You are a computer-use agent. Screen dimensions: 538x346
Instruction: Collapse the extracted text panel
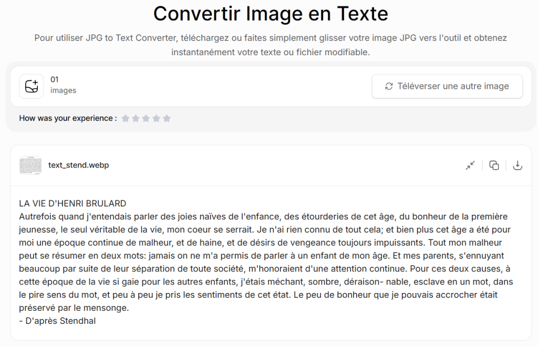[x=470, y=165]
